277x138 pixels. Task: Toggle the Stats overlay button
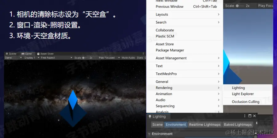[140, 58]
